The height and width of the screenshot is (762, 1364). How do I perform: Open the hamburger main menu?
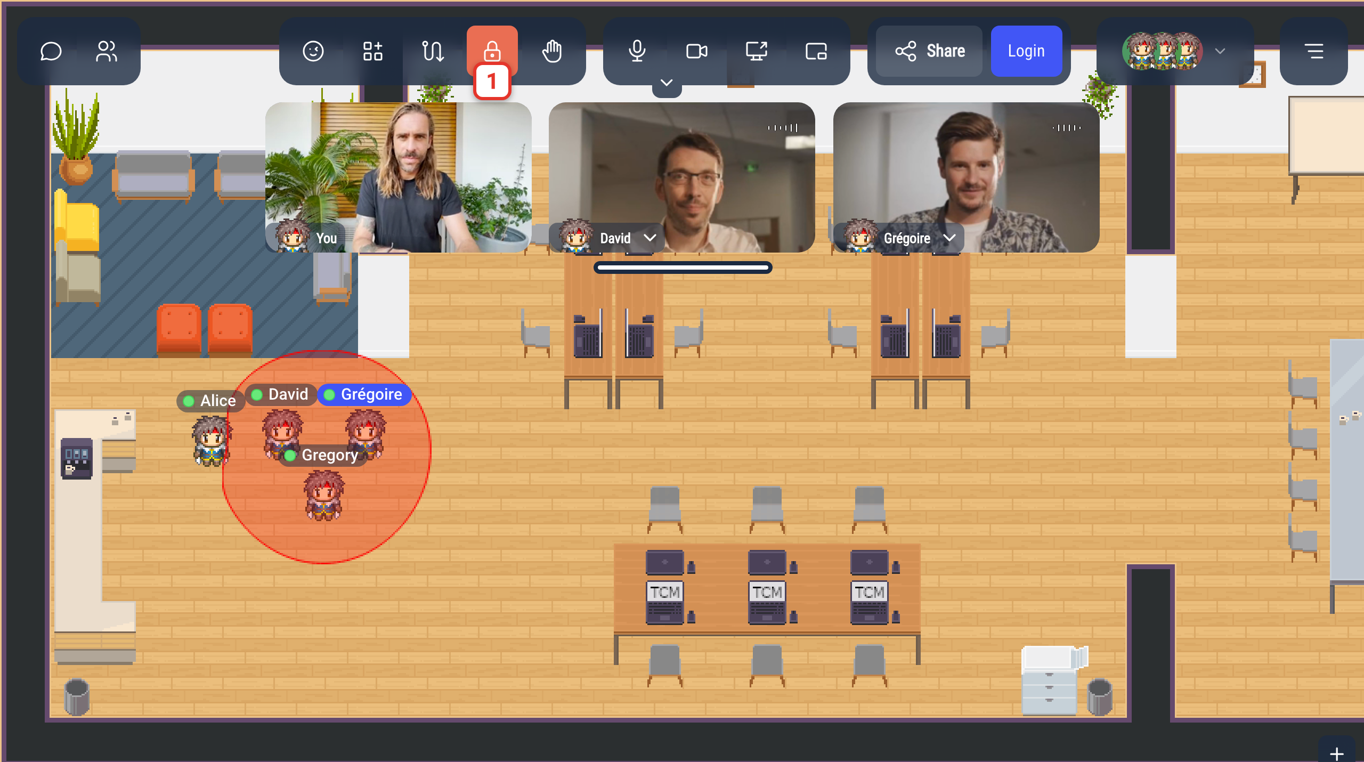coord(1314,51)
